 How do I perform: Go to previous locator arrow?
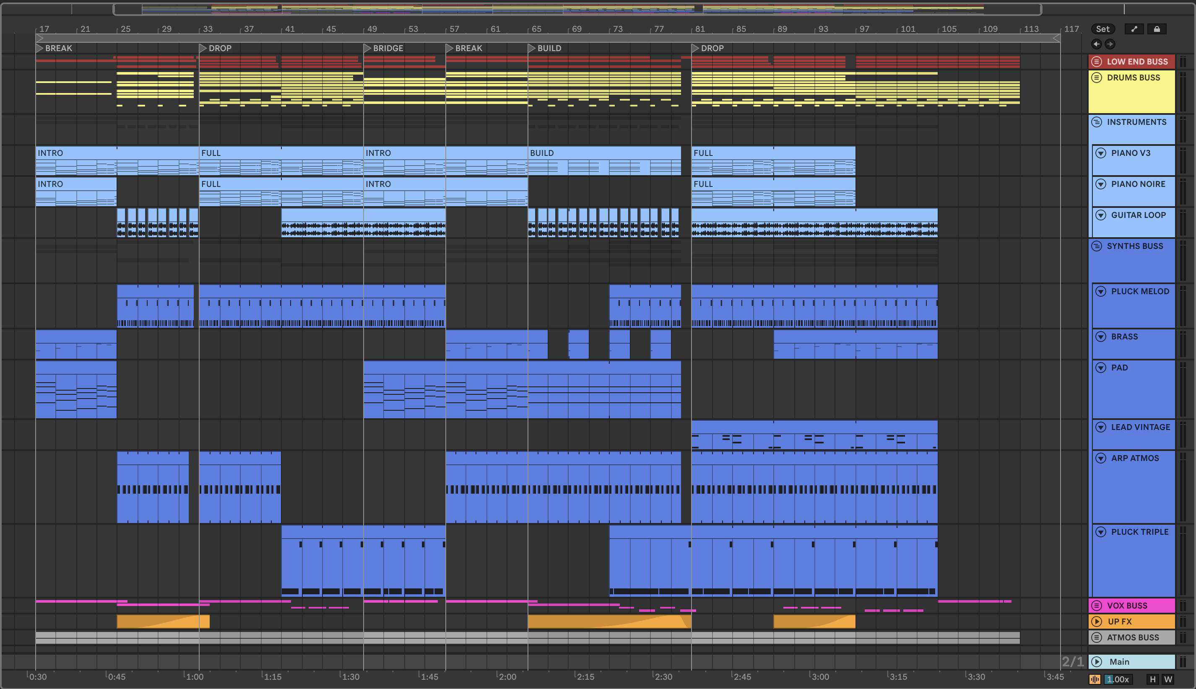pyautogui.click(x=1096, y=44)
